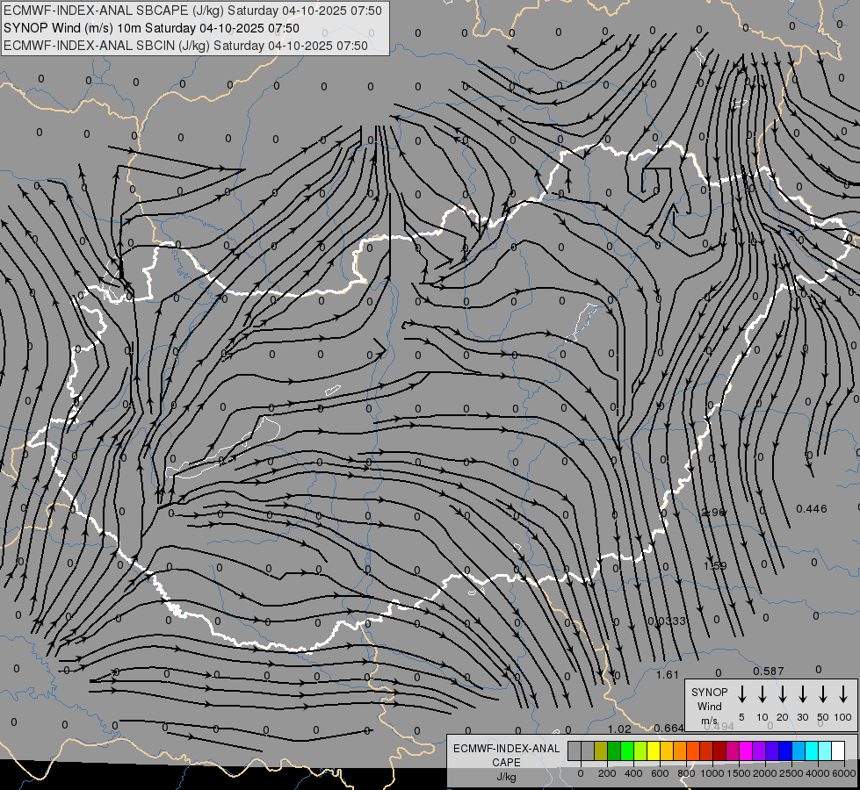Select the light cyan CAPE legend swatch
860x790 pixels.
pos(825,751)
